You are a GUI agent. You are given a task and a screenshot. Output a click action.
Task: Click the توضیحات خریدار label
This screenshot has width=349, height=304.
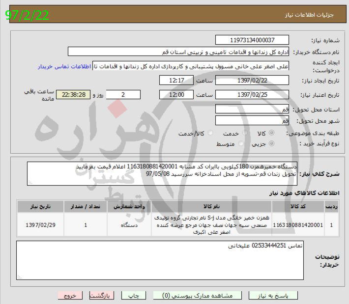click(x=327, y=260)
